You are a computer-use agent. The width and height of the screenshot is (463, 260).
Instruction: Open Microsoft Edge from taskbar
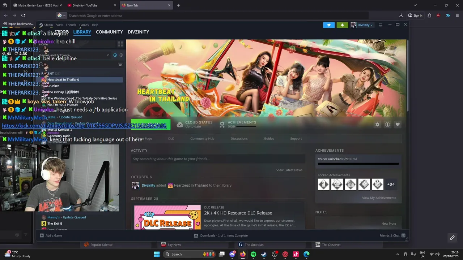(306, 254)
